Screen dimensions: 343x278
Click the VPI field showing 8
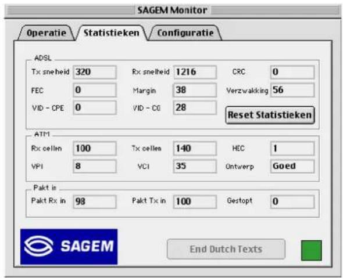click(x=95, y=167)
